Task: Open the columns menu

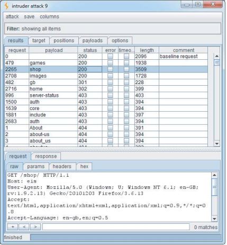Action: pyautogui.click(x=49, y=16)
